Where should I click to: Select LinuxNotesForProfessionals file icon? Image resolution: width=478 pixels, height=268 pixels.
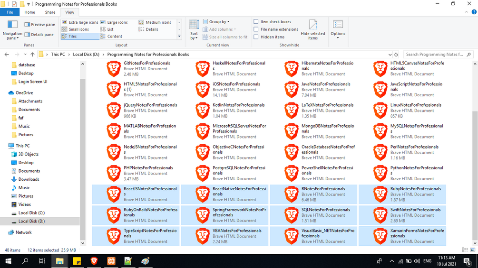tap(380, 111)
